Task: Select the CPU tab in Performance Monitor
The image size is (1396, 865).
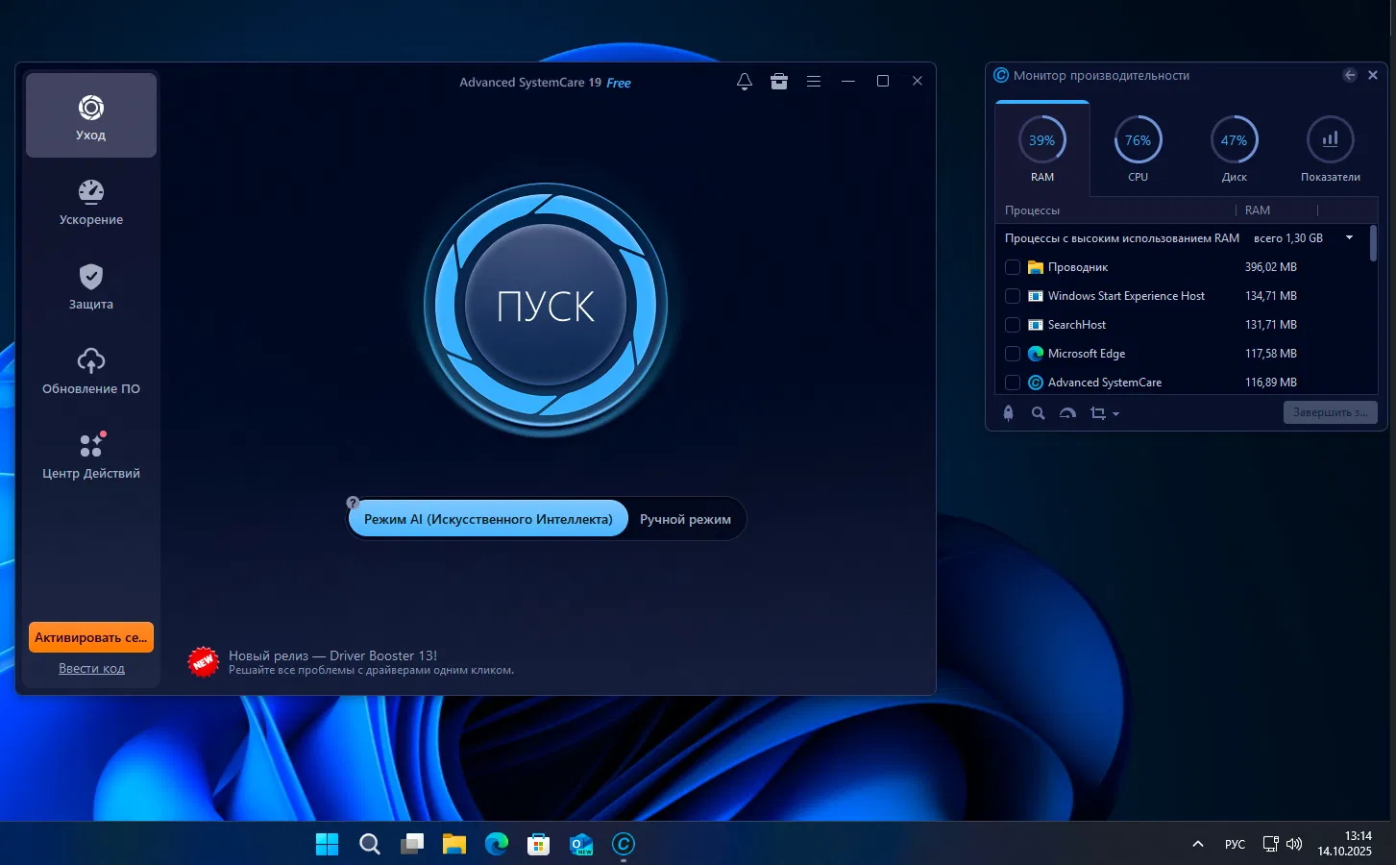Action: tap(1139, 149)
